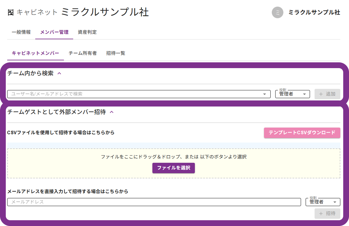Open the 招待一覧 sub-tab
This screenshot has height=226, width=349.
(x=115, y=53)
